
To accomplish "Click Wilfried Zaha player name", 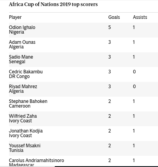I will coord(23,116).
